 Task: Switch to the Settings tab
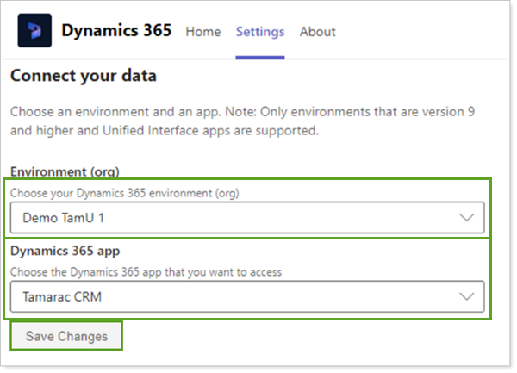(x=260, y=32)
